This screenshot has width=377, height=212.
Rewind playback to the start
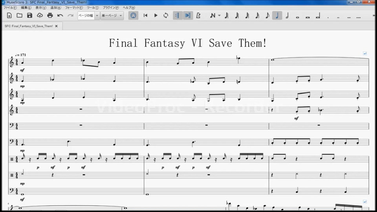pos(145,16)
